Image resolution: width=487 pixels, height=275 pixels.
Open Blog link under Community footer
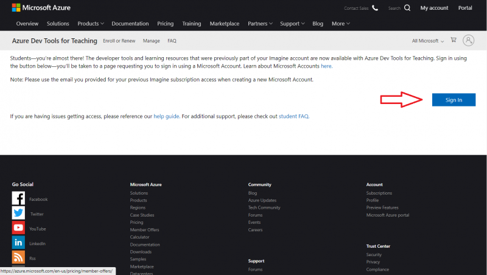pyautogui.click(x=253, y=193)
